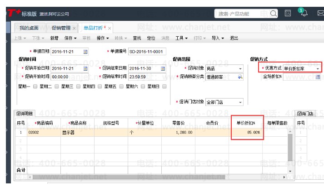Screen dimensions: 324x187
Task: Open the mail envelope icon
Action: point(320,13)
